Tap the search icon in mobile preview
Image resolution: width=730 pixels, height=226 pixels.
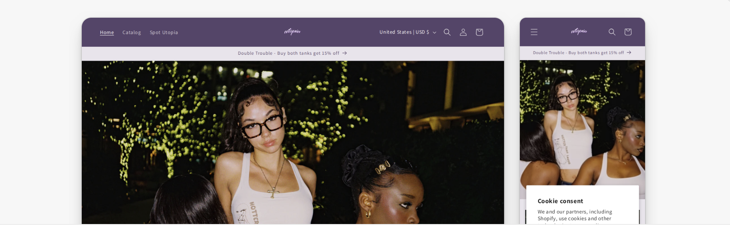coord(612,32)
